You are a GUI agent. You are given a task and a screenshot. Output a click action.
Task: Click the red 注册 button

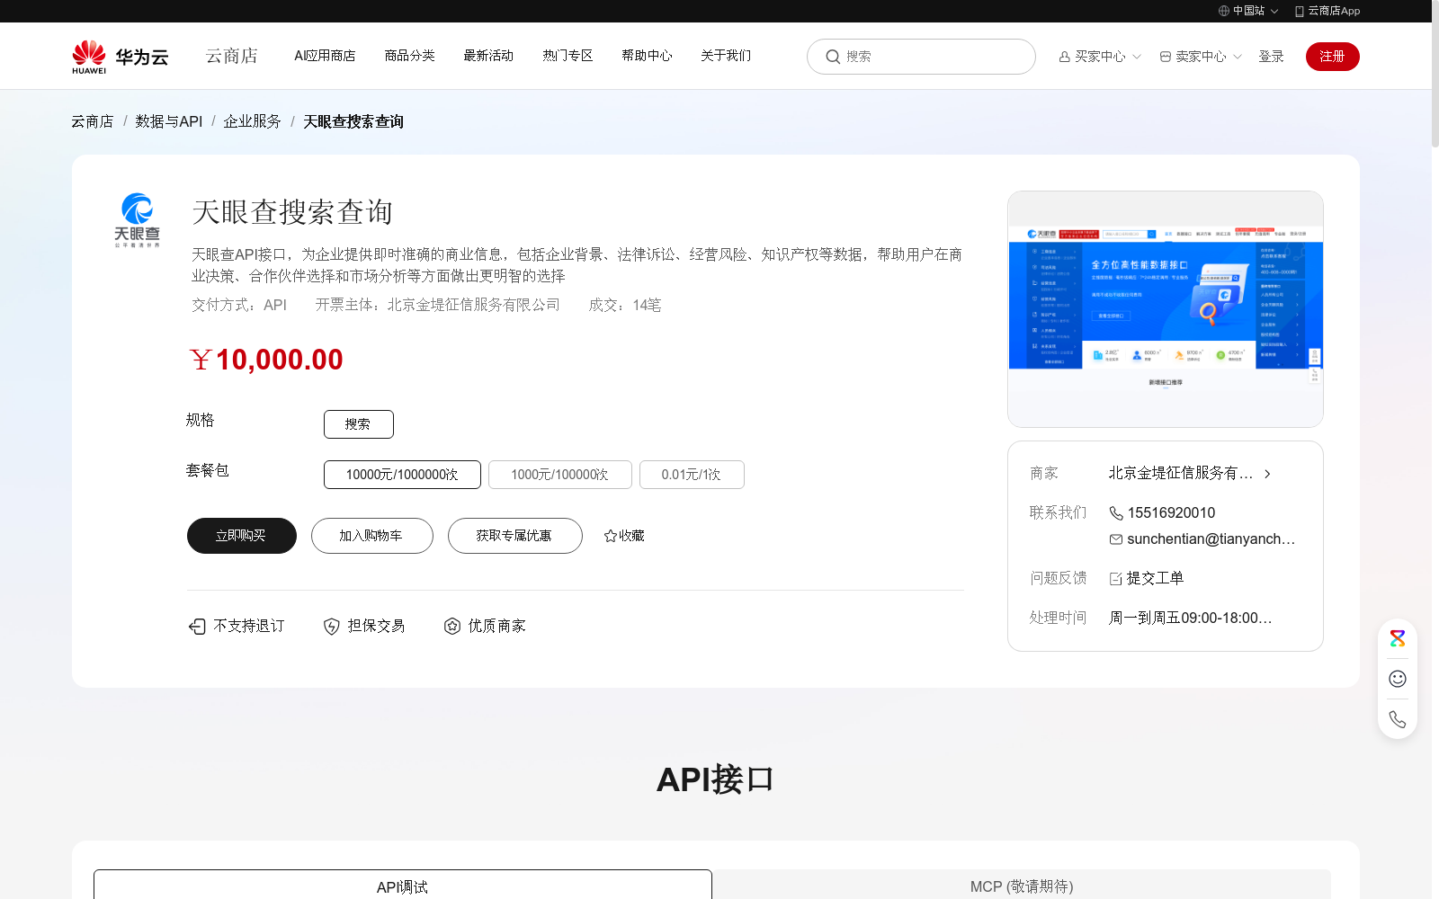pos(1333,57)
